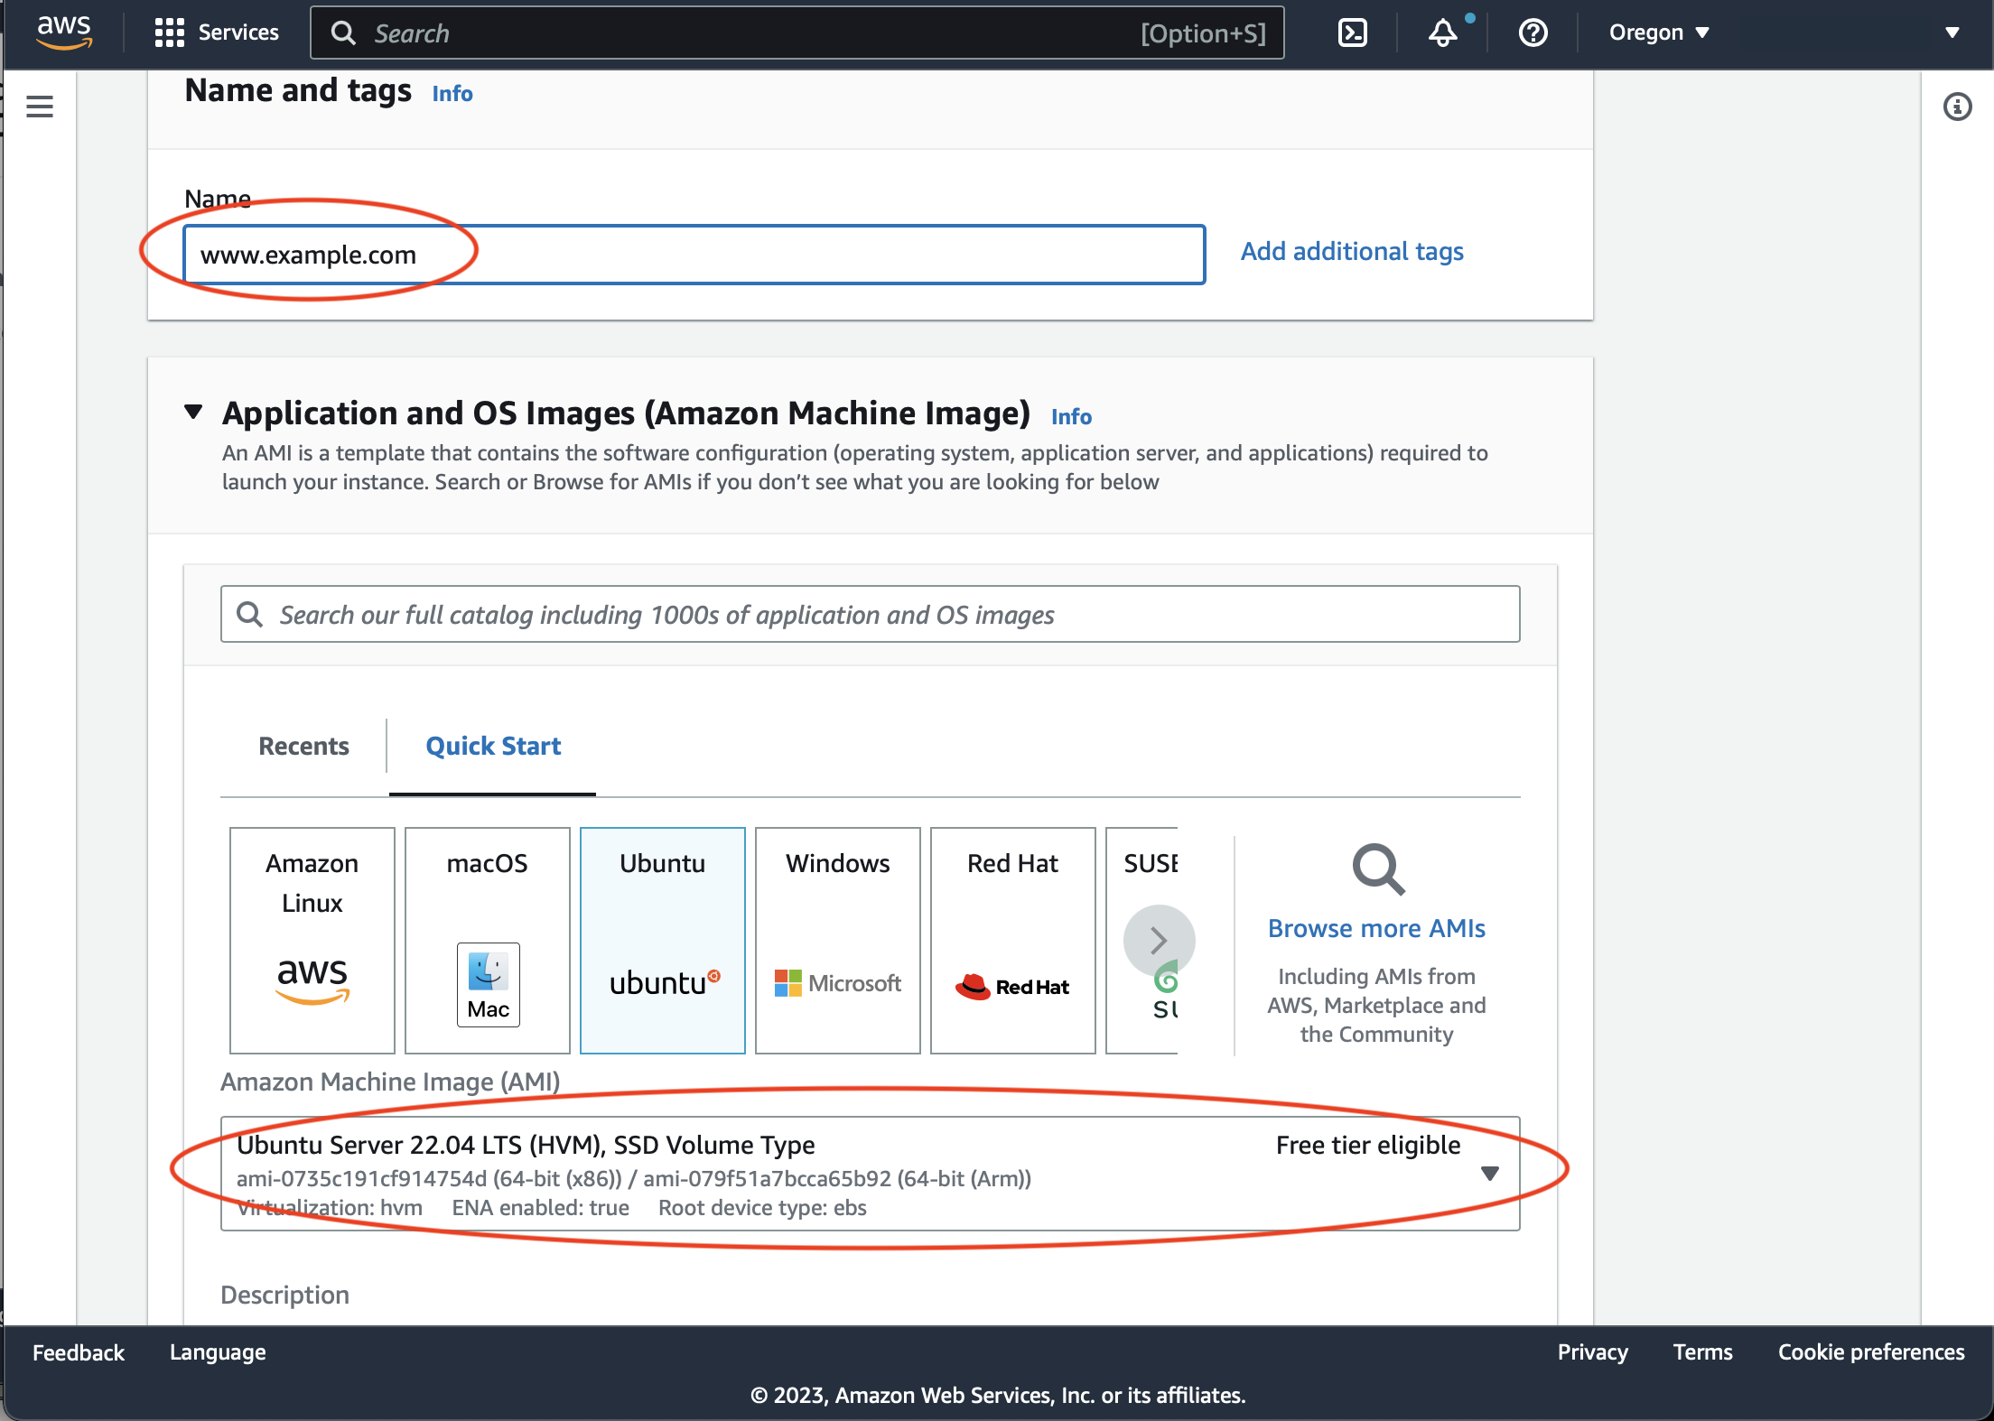The height and width of the screenshot is (1421, 1994).
Task: Open the notifications bell
Action: (1442, 33)
